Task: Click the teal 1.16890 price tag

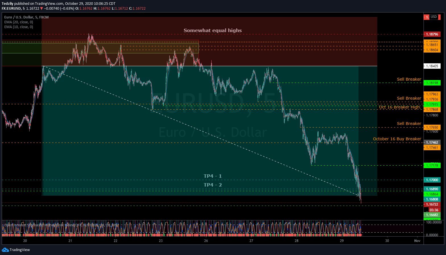Action: point(432,189)
